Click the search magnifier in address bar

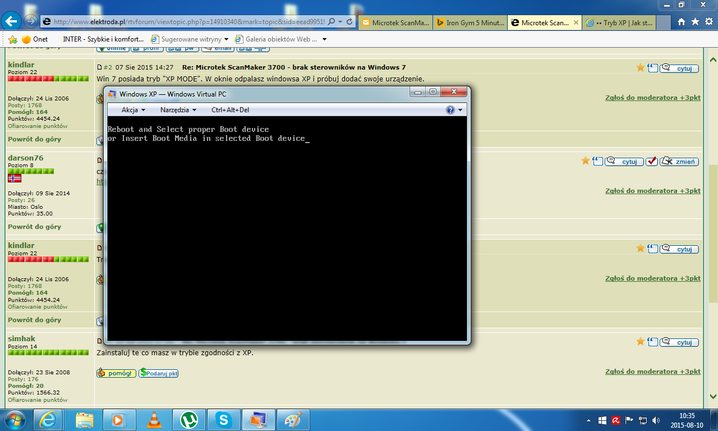coord(331,22)
